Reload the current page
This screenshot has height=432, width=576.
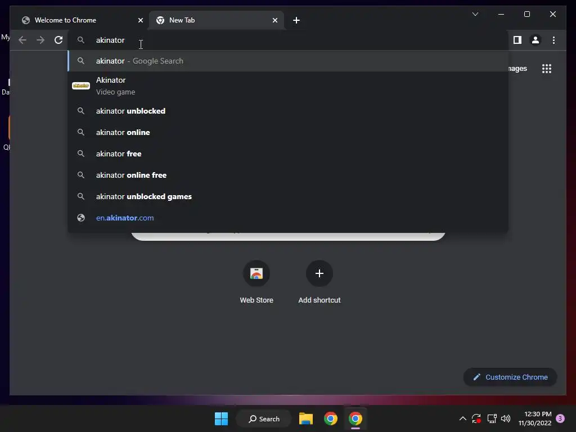coord(58,40)
